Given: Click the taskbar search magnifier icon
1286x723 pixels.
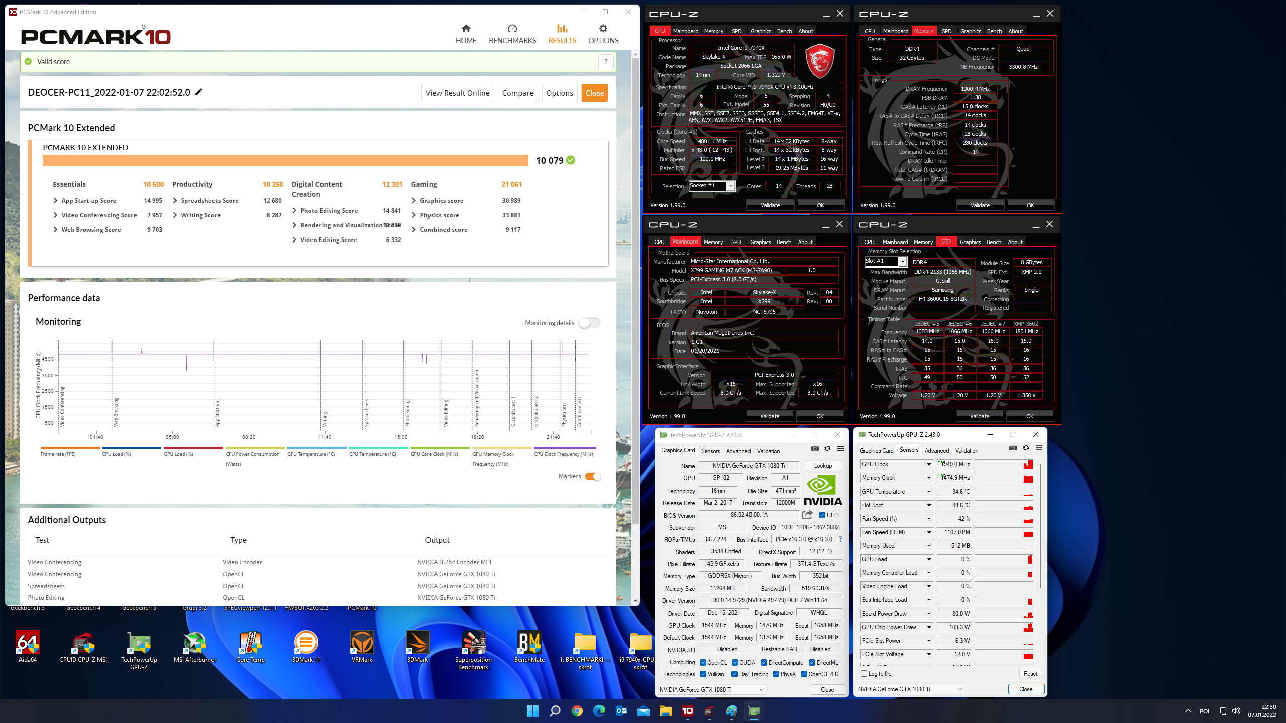Looking at the screenshot, I should click(x=555, y=711).
